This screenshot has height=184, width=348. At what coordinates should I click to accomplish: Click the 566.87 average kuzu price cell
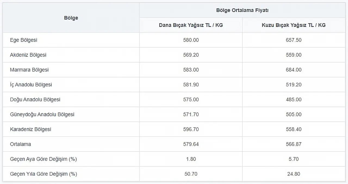click(x=294, y=144)
